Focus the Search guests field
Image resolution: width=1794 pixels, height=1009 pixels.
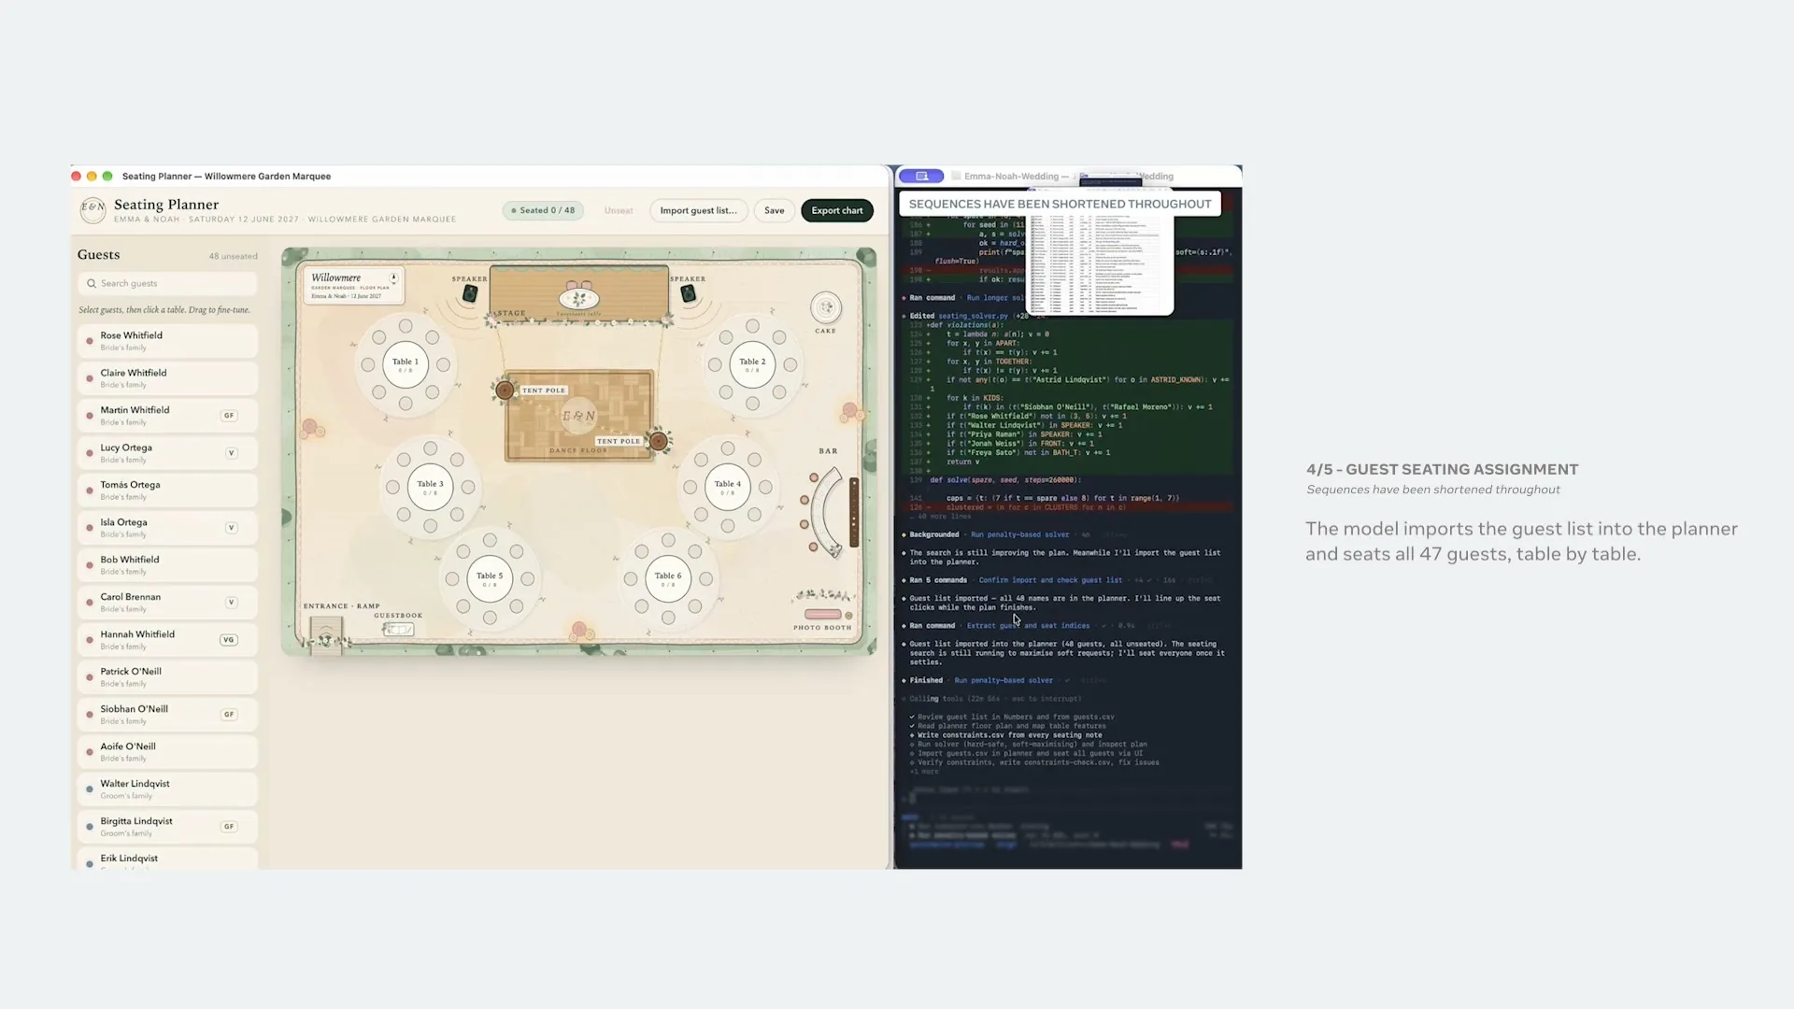click(x=167, y=284)
